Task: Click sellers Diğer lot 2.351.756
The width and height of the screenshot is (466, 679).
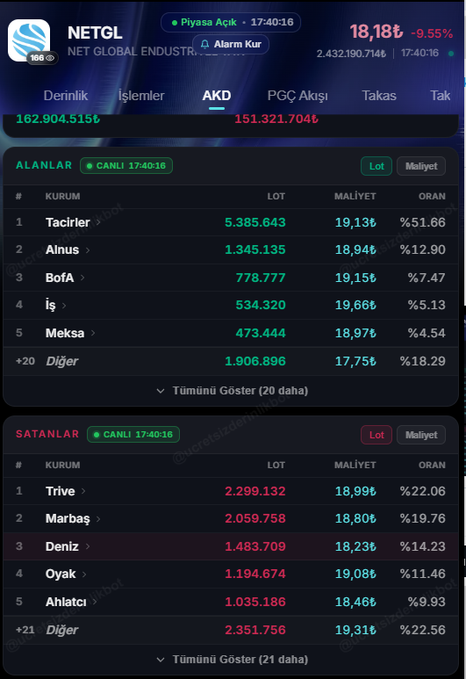Action: point(255,630)
